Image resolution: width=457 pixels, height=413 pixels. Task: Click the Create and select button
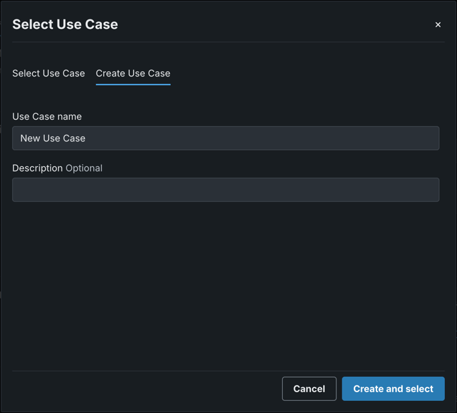[x=393, y=389]
